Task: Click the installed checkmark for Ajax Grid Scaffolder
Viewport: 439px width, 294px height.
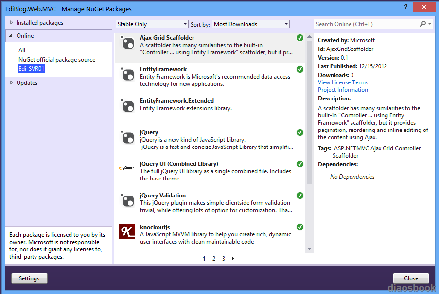Action: (x=300, y=38)
